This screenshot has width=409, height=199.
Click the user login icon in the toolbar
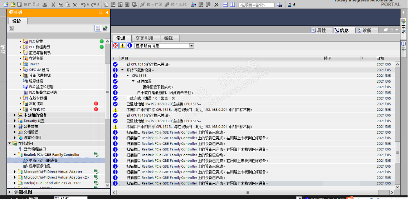(x=289, y=4)
